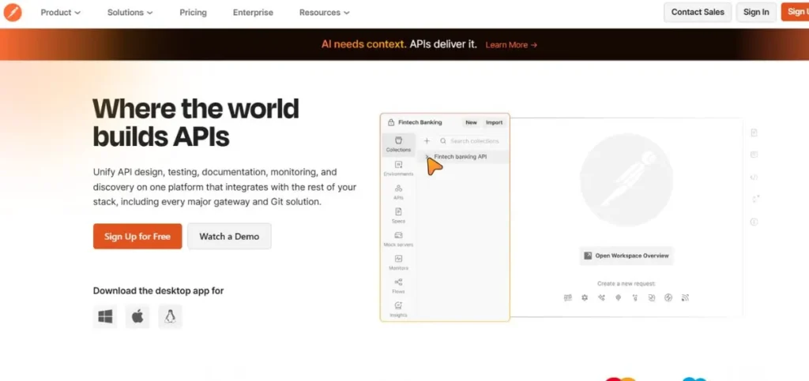Screen dimensions: 809x381
Task: Click Open Workspace Overview button
Action: pos(627,256)
